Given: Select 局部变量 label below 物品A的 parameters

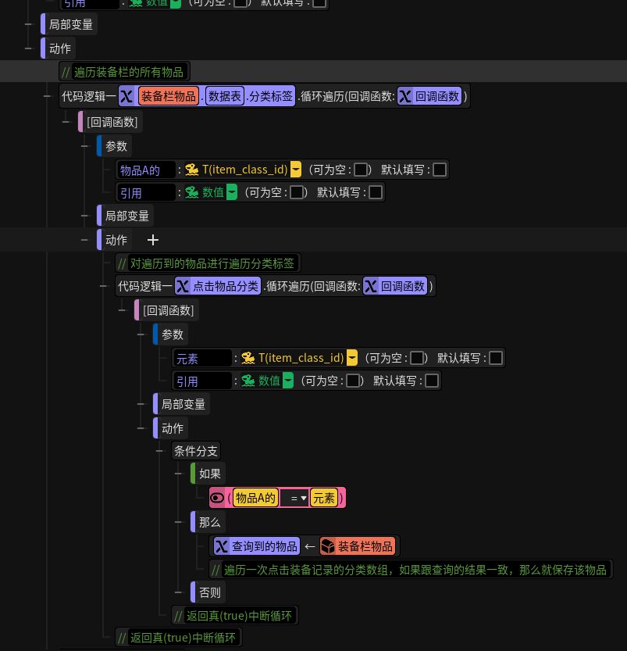Looking at the screenshot, I should point(127,216).
